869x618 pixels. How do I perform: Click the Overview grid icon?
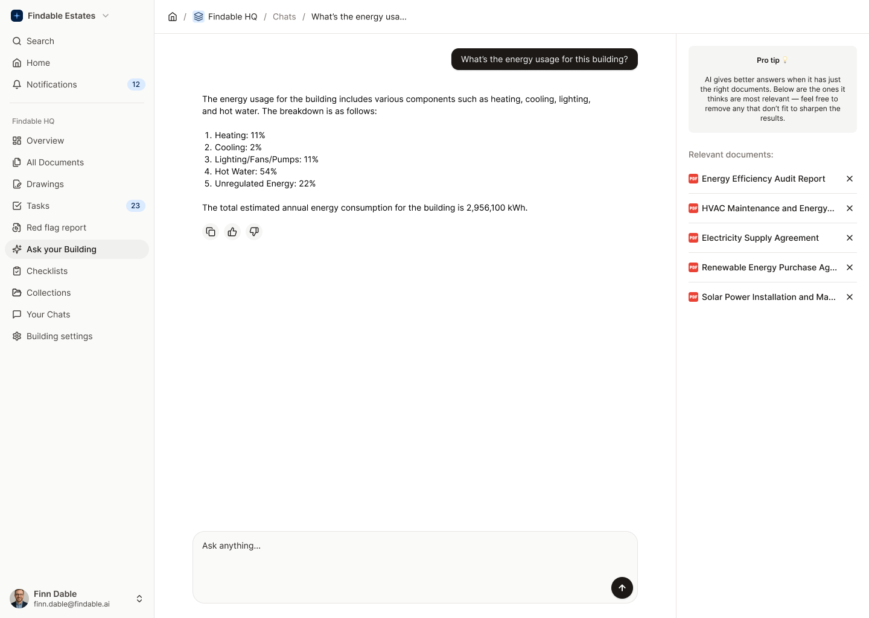point(17,141)
